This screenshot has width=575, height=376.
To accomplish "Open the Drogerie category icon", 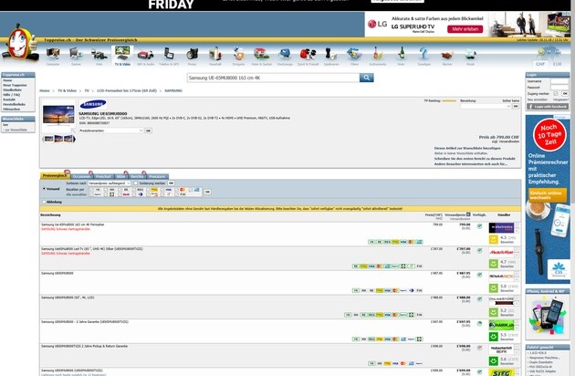I will point(238,55).
